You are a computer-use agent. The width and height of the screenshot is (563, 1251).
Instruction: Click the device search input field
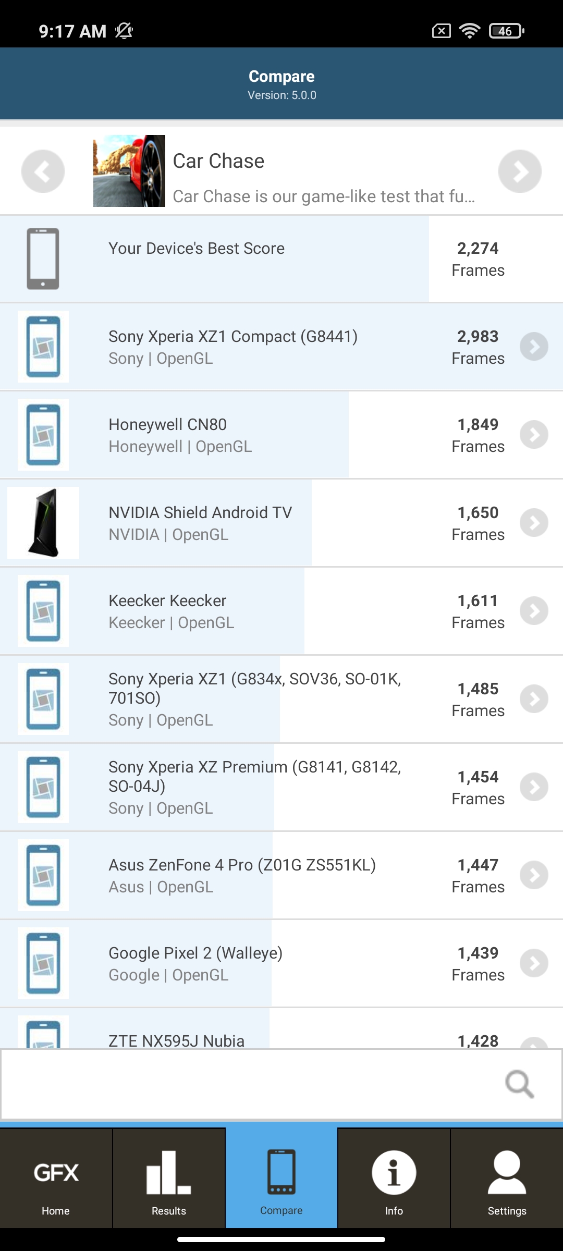coord(250,1084)
